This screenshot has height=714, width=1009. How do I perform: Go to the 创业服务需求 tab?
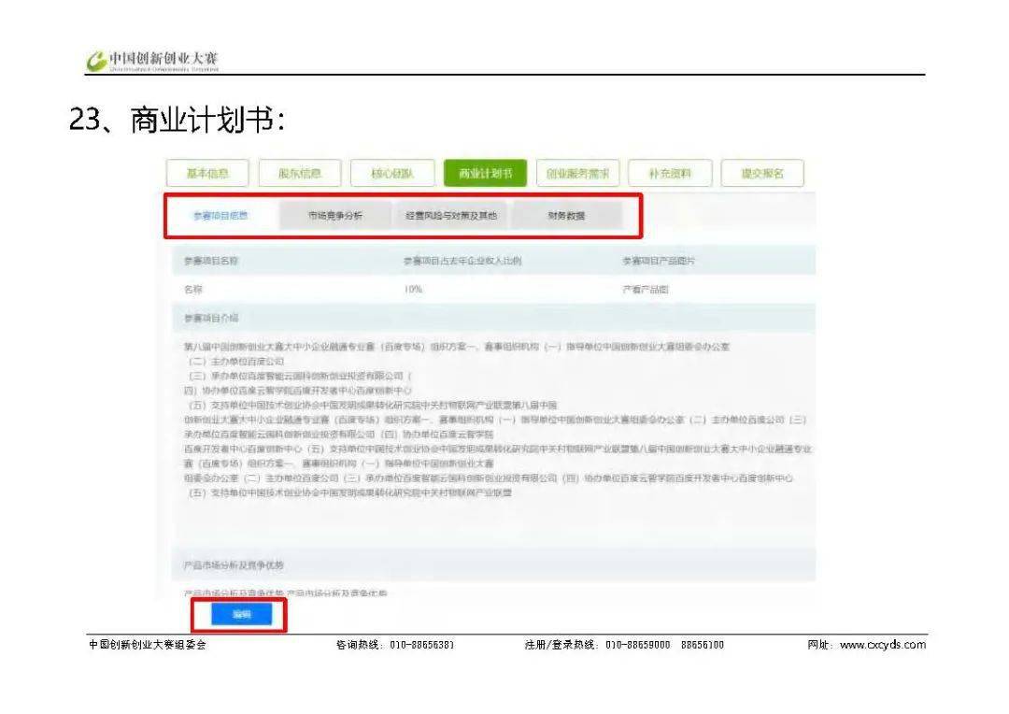click(x=577, y=174)
